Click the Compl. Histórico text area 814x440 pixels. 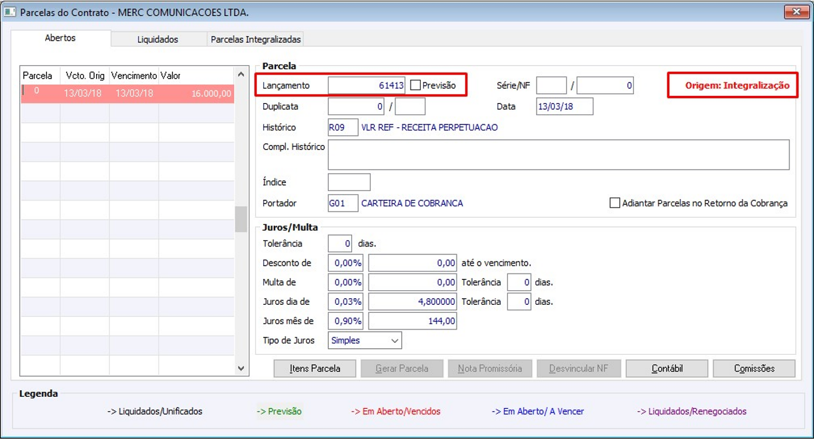(x=559, y=154)
